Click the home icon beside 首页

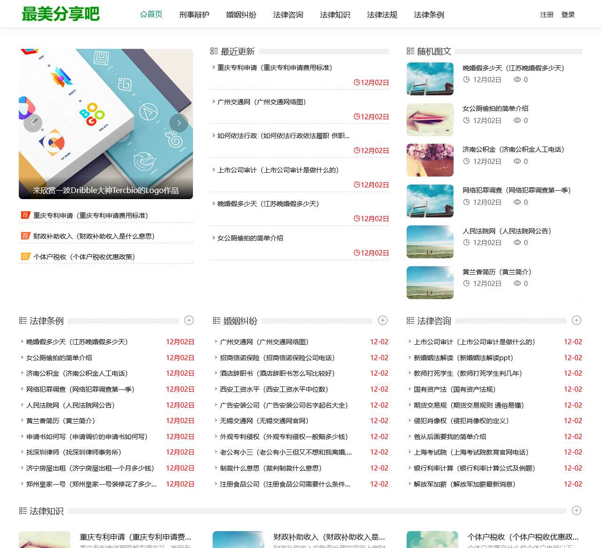click(x=142, y=14)
